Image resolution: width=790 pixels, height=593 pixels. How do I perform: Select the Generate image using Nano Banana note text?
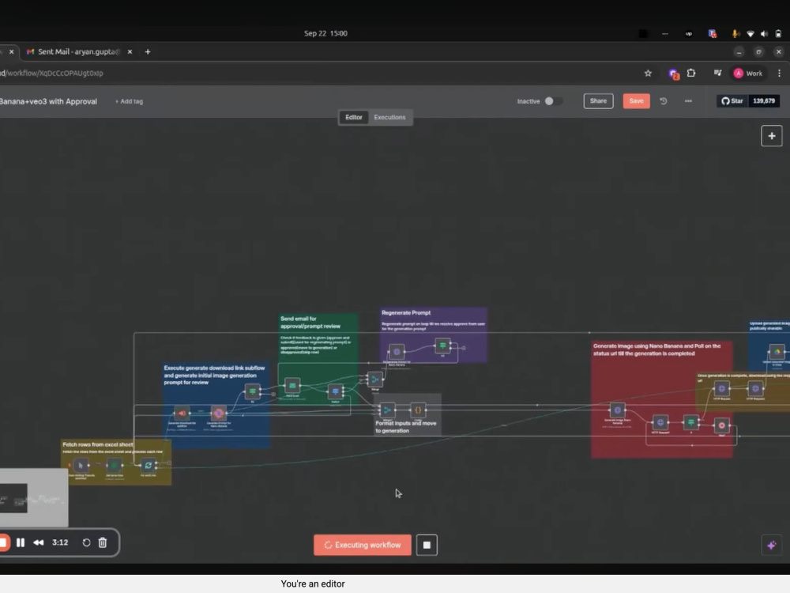(x=657, y=349)
